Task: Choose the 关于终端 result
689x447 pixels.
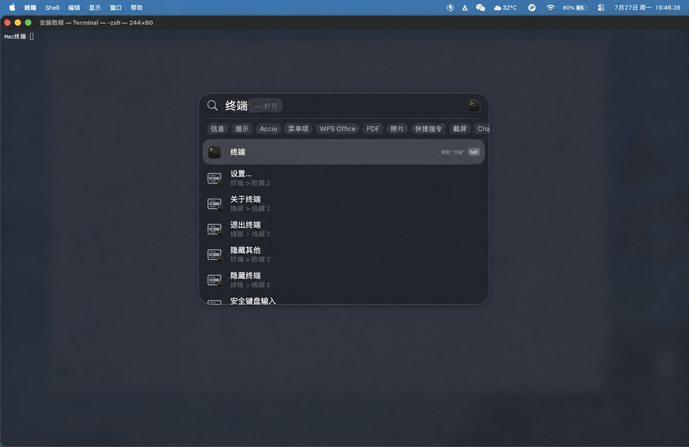Action: click(x=344, y=203)
